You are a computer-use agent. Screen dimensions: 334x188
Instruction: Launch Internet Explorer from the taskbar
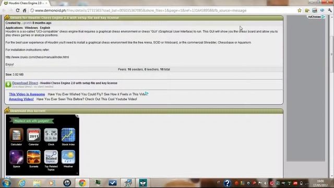pos(22,183)
